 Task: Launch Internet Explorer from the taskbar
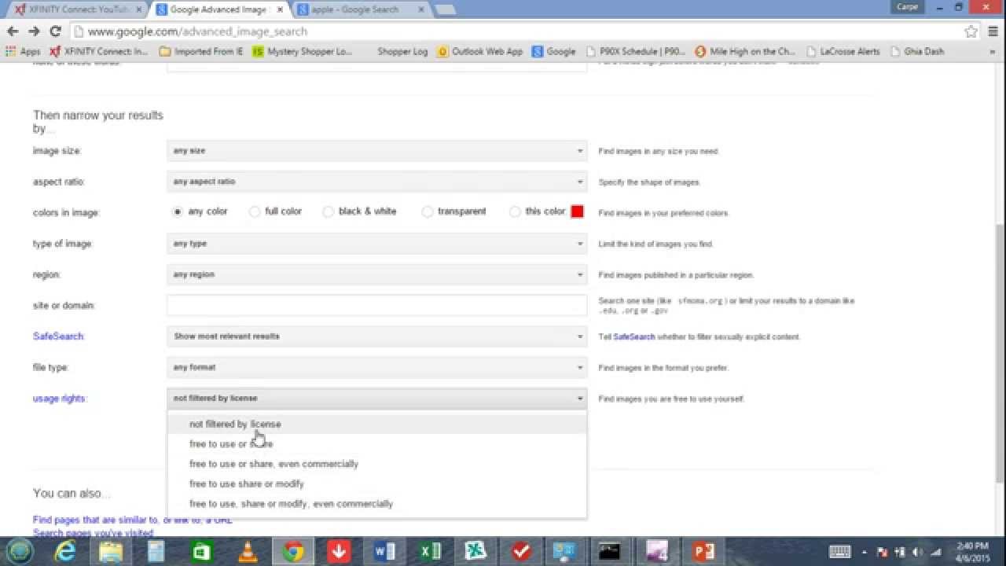[x=65, y=552]
